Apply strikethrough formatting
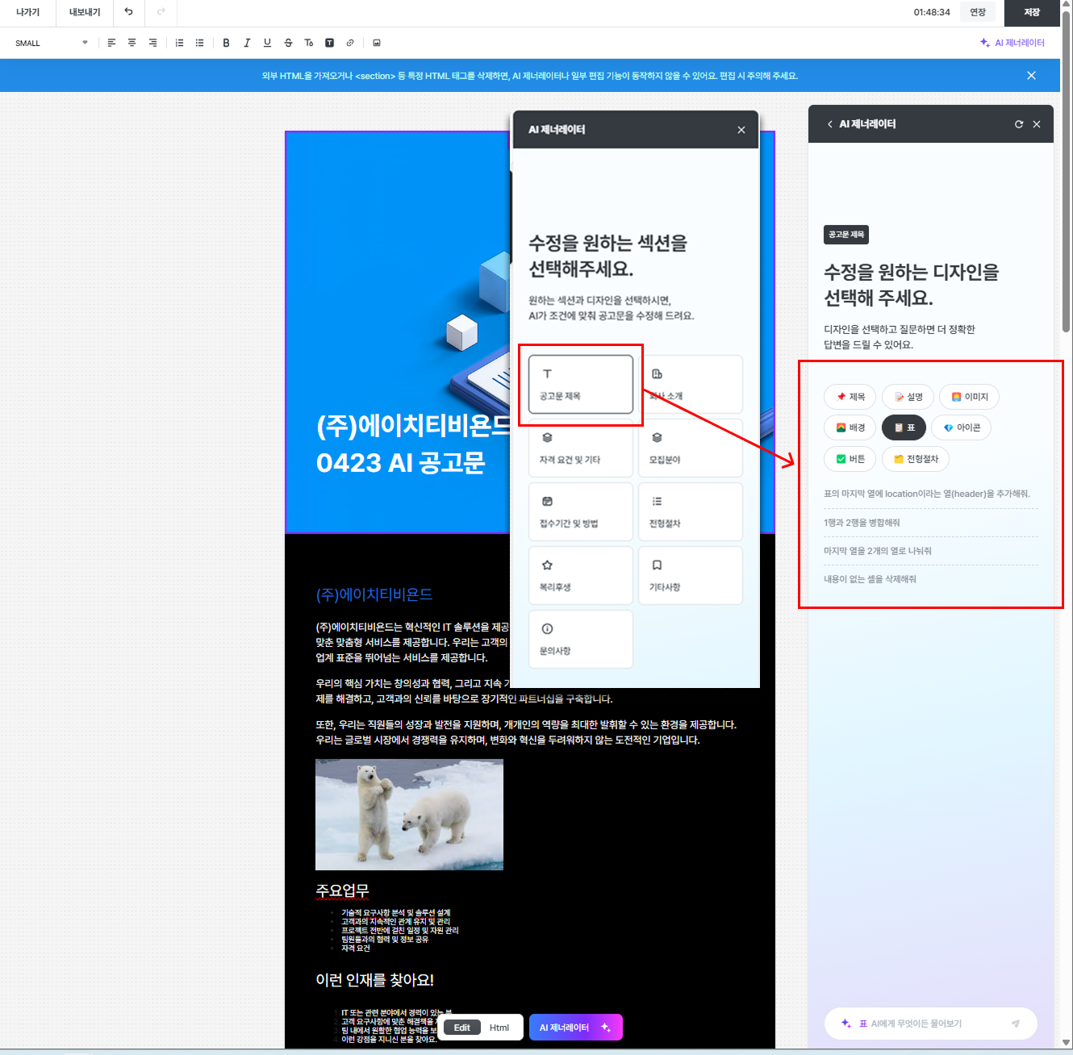Screen dimensions: 1073x1055 coord(288,43)
